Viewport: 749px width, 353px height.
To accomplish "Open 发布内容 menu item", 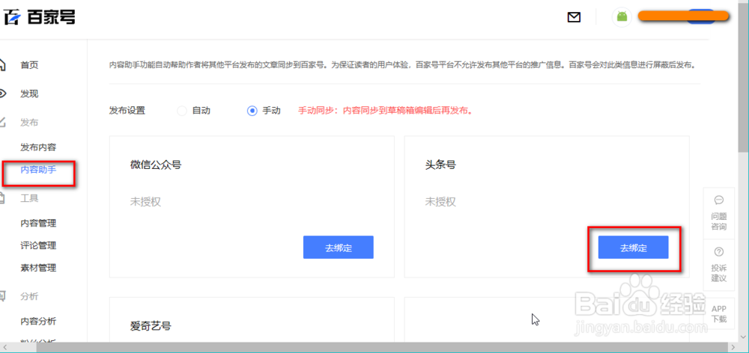I will (38, 147).
